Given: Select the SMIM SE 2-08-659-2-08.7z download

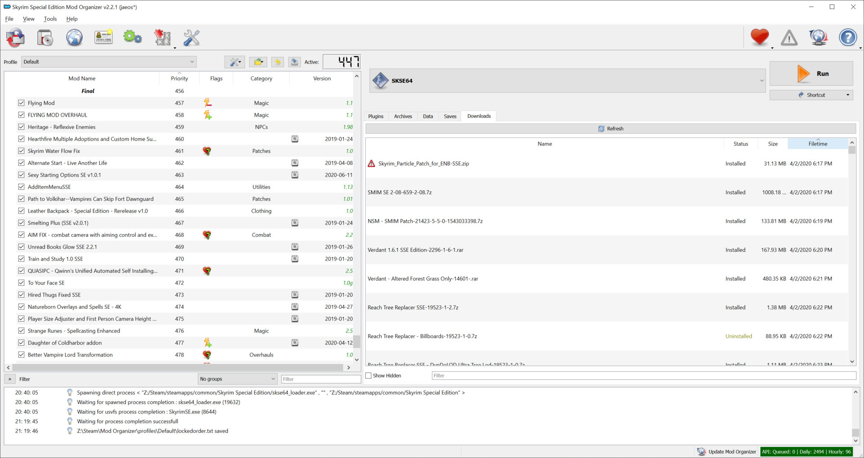Looking at the screenshot, I should click(x=607, y=192).
